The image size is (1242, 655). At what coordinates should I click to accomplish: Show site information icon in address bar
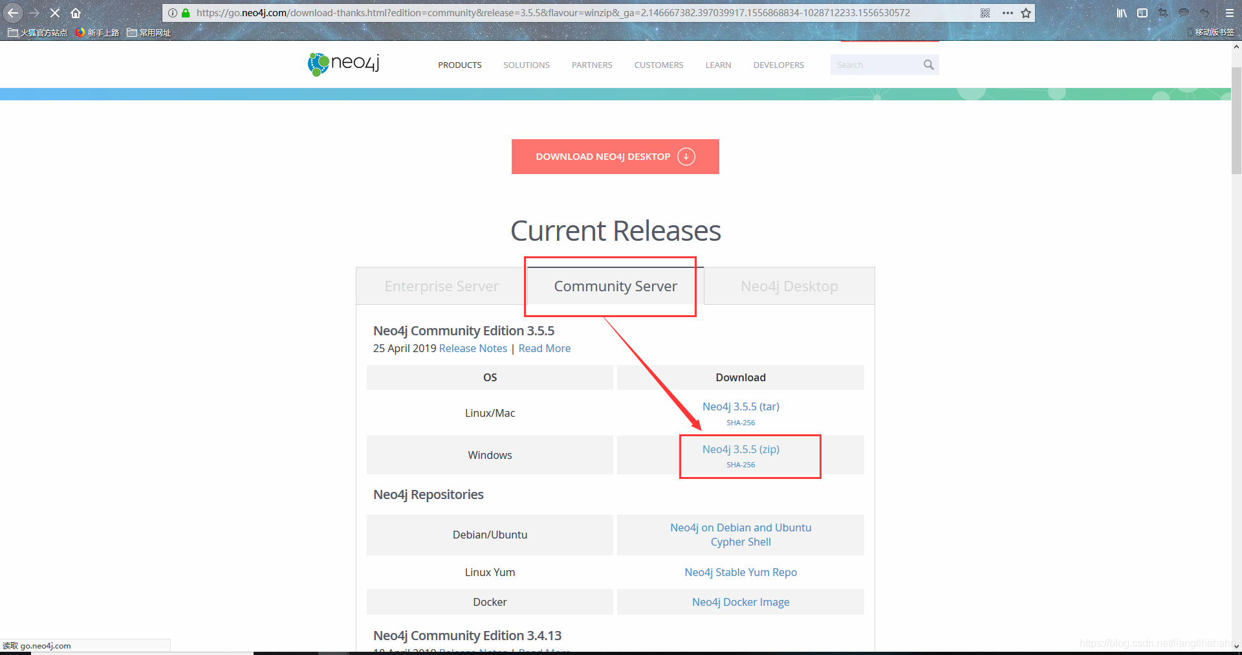click(x=173, y=12)
